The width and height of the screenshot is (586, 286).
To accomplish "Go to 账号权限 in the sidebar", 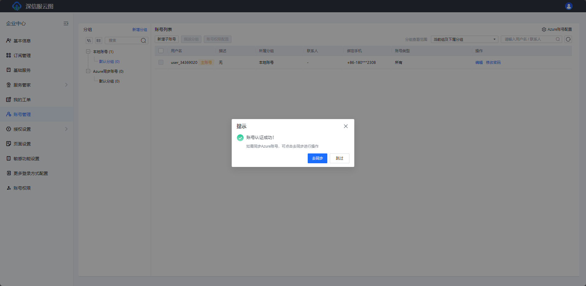I will click(x=22, y=188).
